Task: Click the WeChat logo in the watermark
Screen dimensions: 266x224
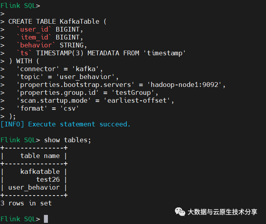Action: point(180,212)
